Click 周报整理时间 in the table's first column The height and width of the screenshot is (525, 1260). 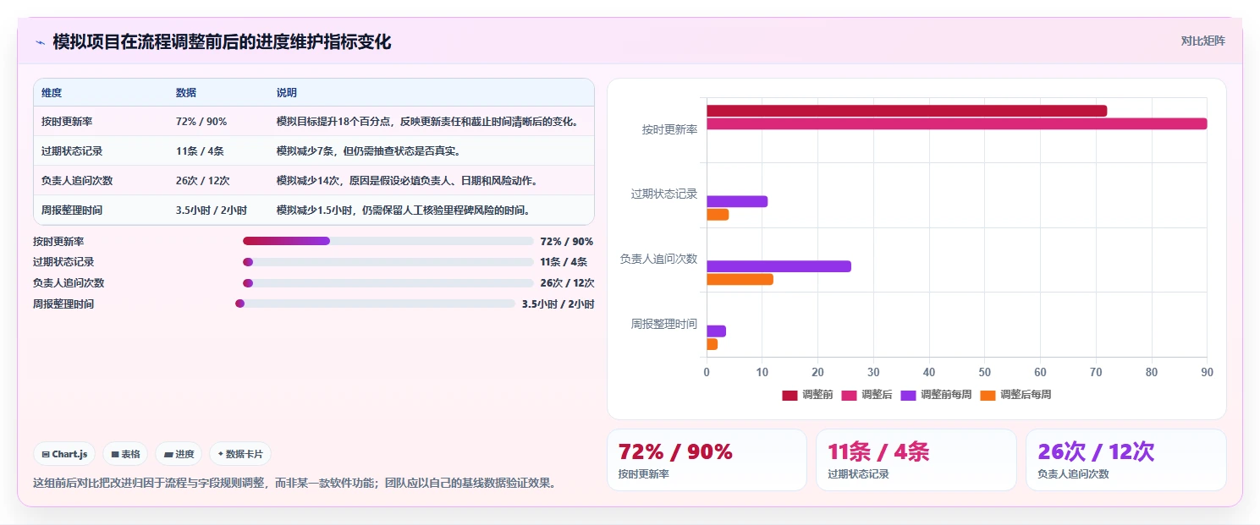coord(72,211)
